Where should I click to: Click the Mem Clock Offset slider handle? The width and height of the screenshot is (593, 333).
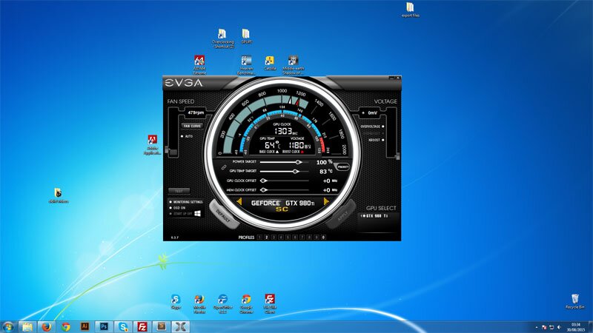tap(264, 190)
